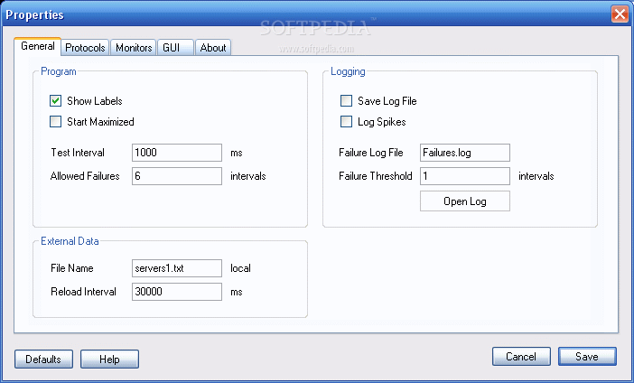This screenshot has width=634, height=383.
Task: Click the File Name label
Action: point(72,268)
